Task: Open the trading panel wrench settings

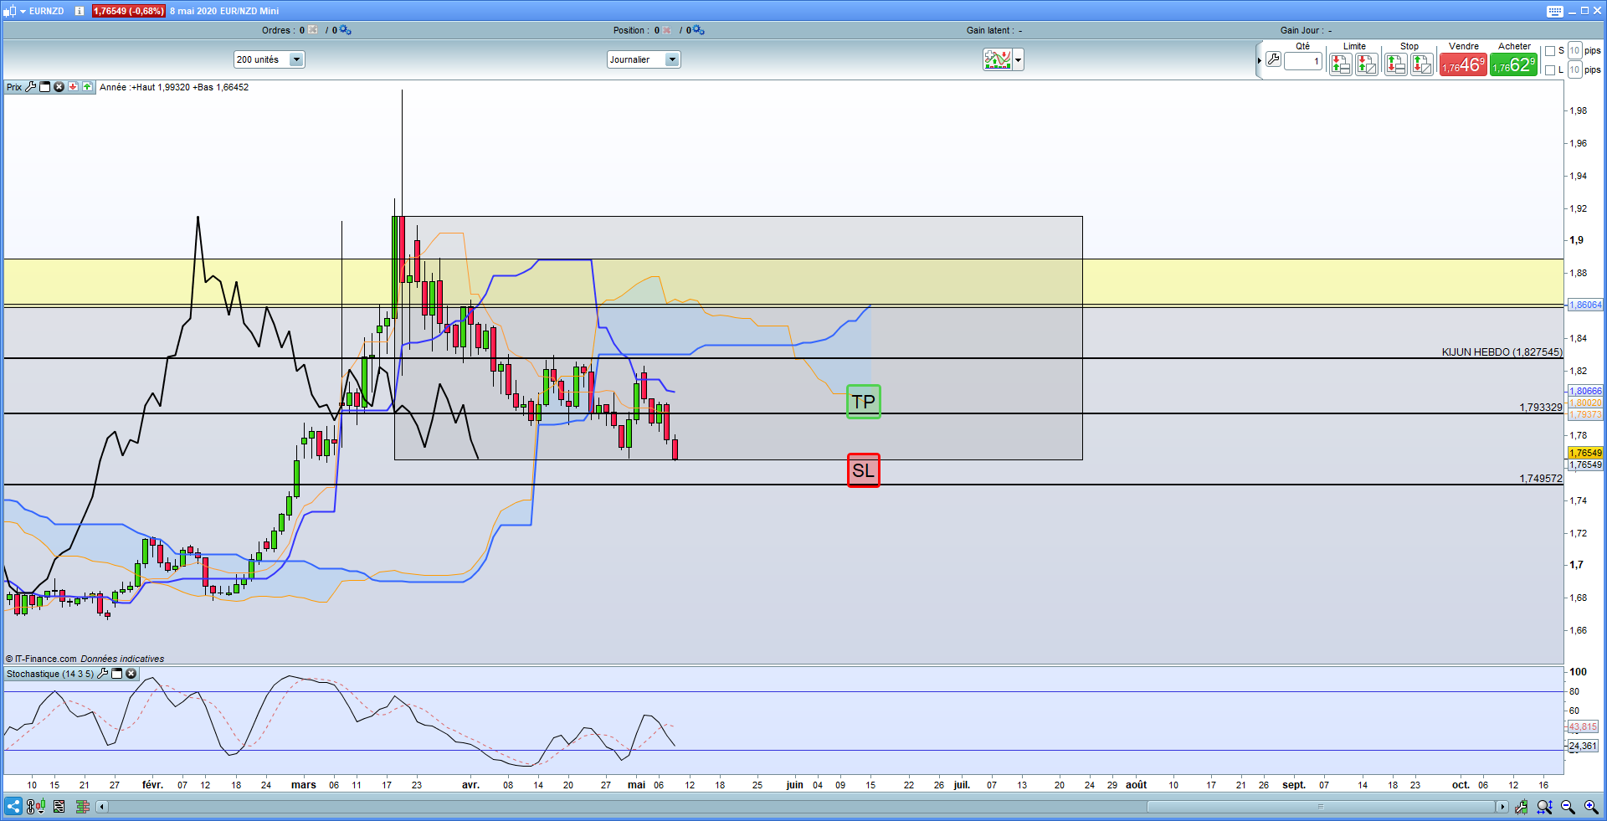Action: coord(1273,59)
